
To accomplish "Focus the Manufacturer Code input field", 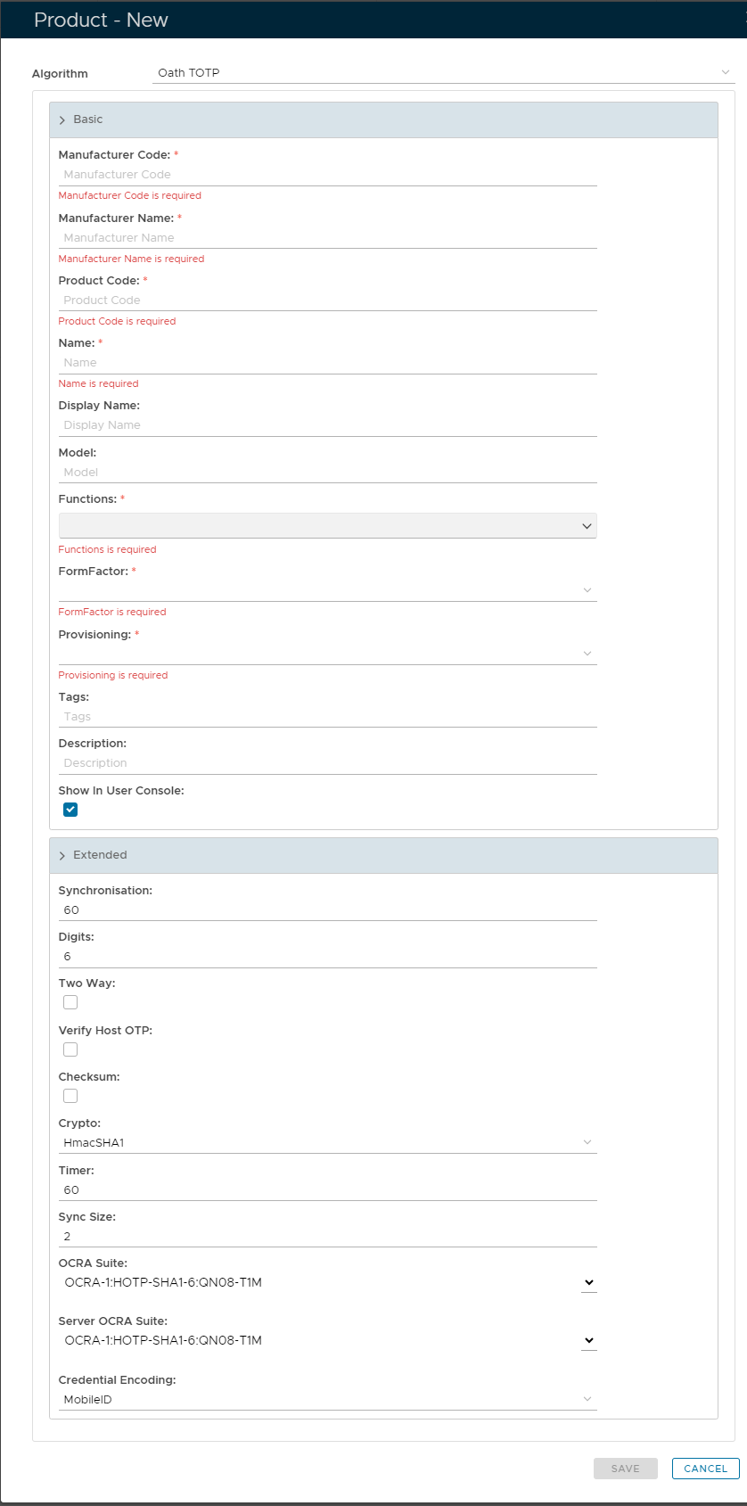I will tap(327, 175).
